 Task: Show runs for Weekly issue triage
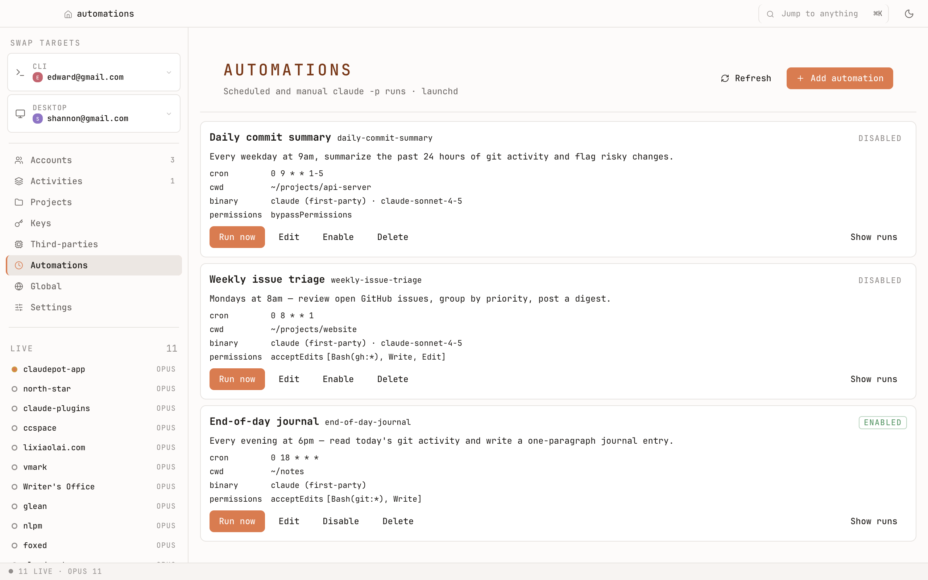pos(874,379)
